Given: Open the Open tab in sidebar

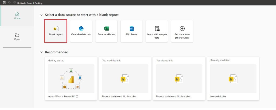Looking at the screenshot, I should point(17,37).
